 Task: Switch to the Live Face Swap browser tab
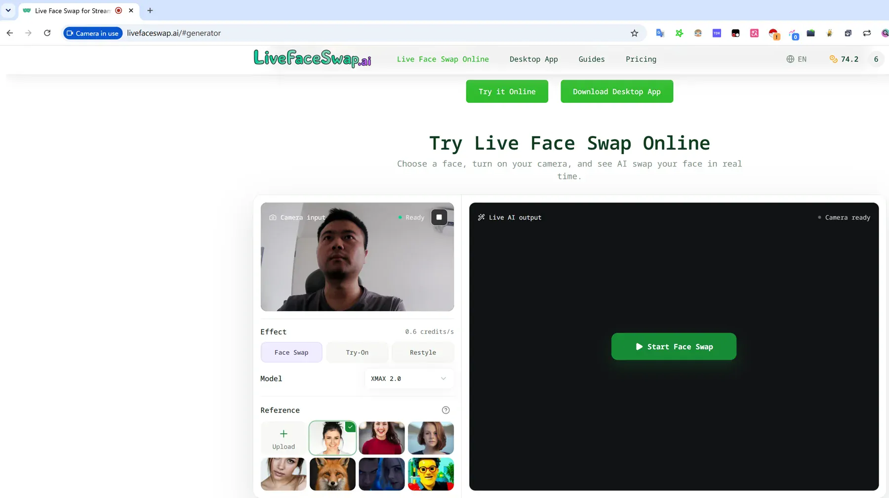(x=72, y=10)
